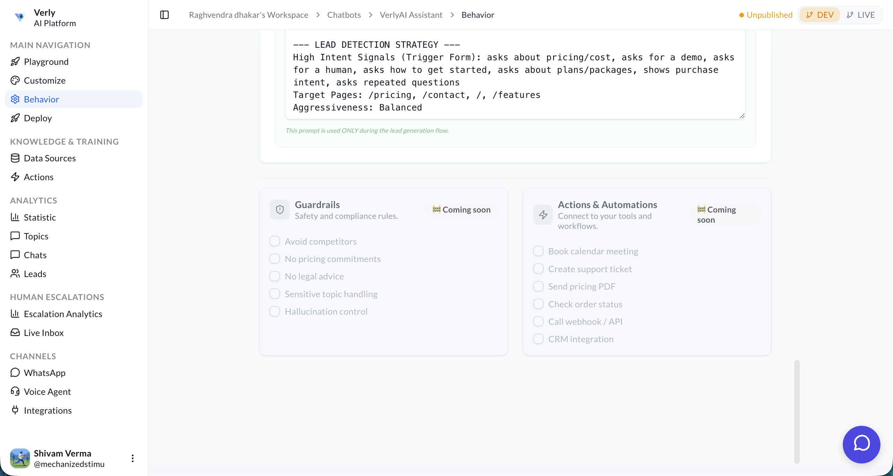Viewport: 893px width, 476px height.
Task: Click the Actions & Automations lightning icon
Action: [543, 215]
